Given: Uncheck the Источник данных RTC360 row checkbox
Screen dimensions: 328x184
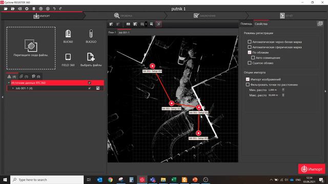Looking at the screenshot, I should click(89, 83).
